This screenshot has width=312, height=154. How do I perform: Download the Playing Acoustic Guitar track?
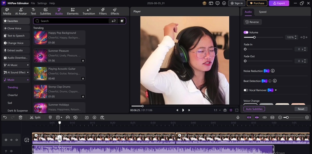tap(83, 79)
